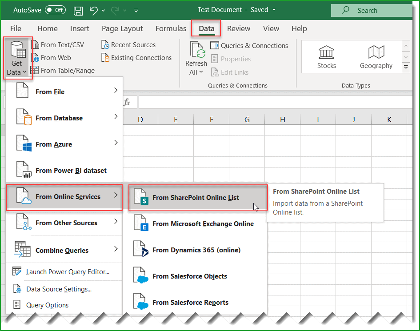Toggle the AutoSave switch
420x331 pixels.
pos(55,10)
